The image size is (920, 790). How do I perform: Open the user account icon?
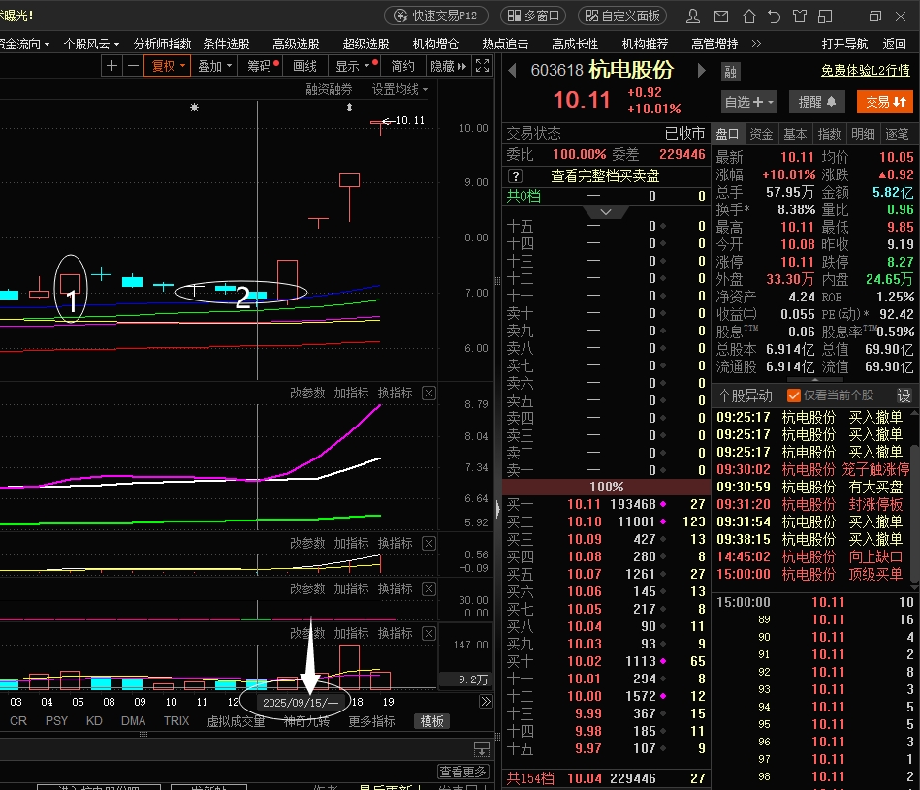click(x=693, y=16)
